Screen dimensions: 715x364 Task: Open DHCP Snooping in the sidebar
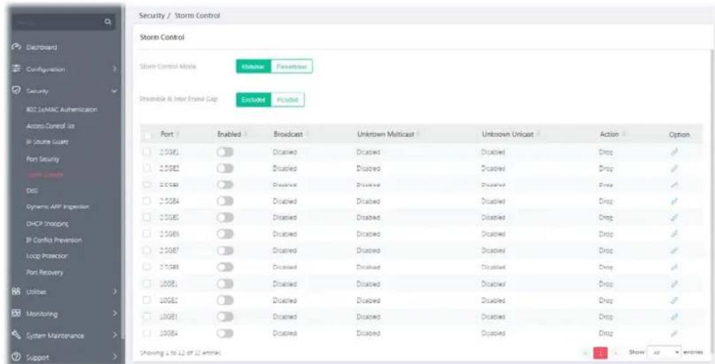coord(47,224)
